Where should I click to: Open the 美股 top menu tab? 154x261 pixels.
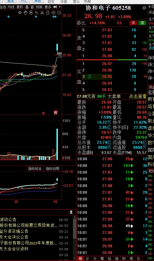[x=38, y=1]
